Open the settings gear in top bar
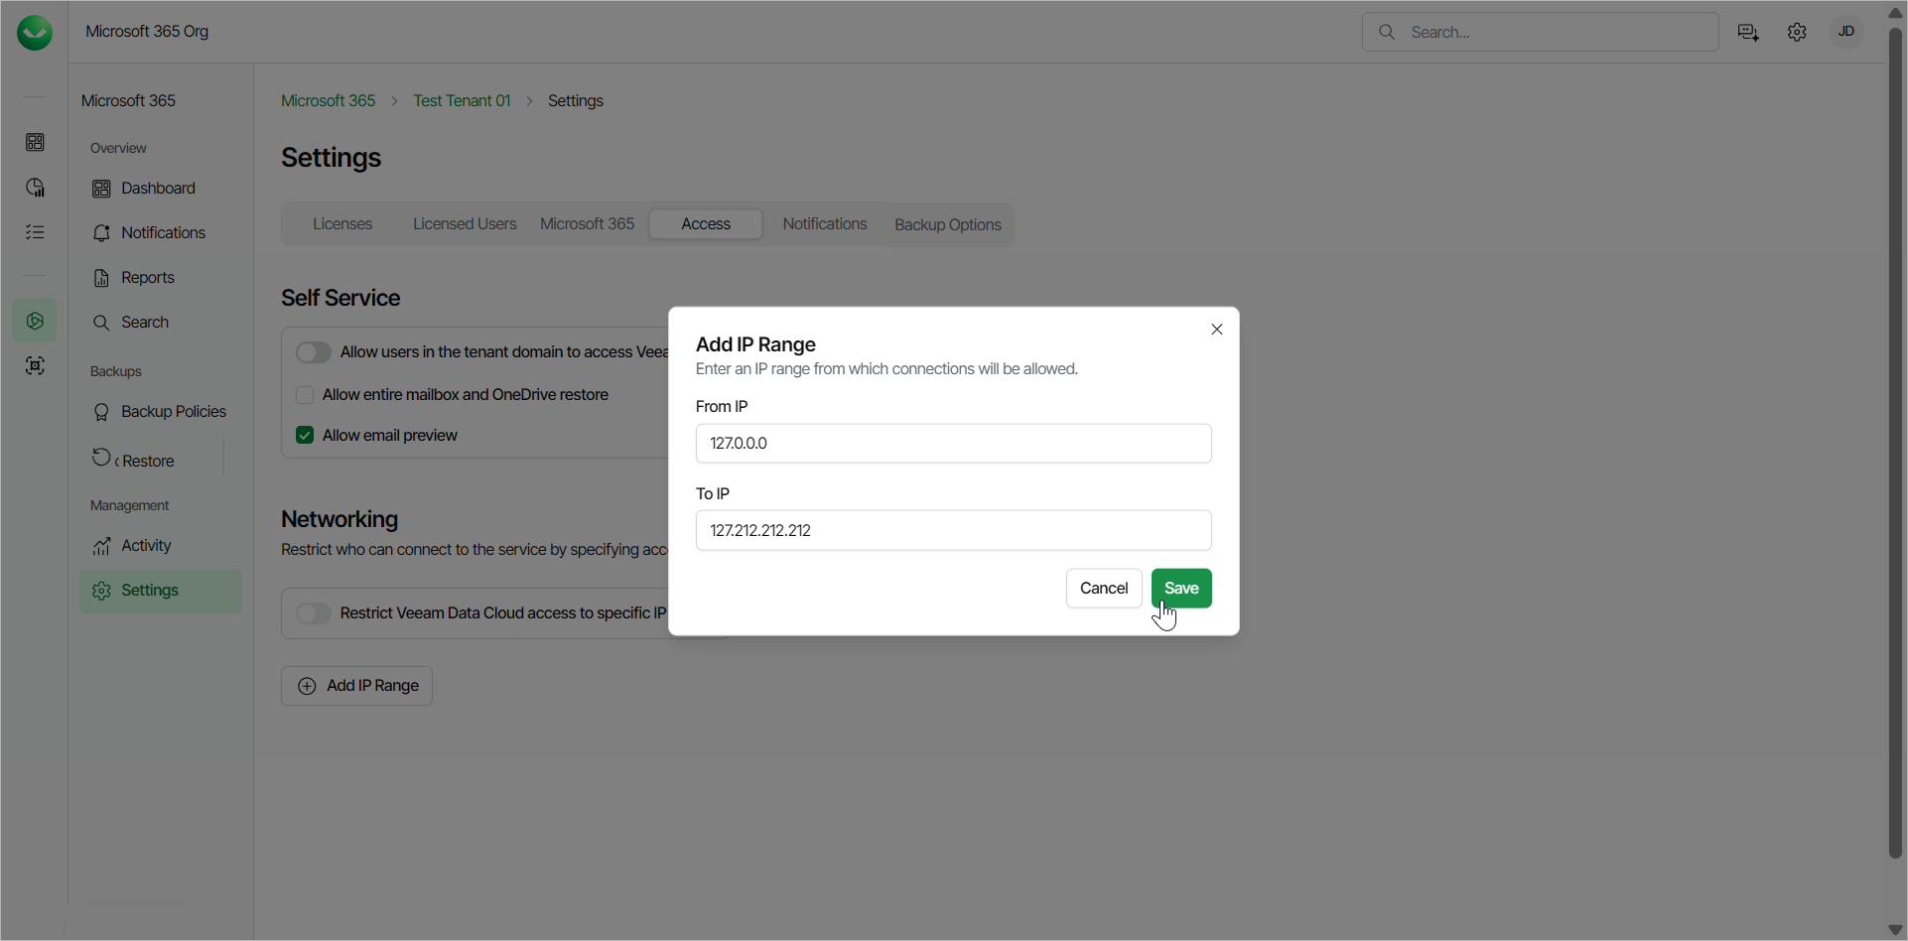 tap(1797, 33)
